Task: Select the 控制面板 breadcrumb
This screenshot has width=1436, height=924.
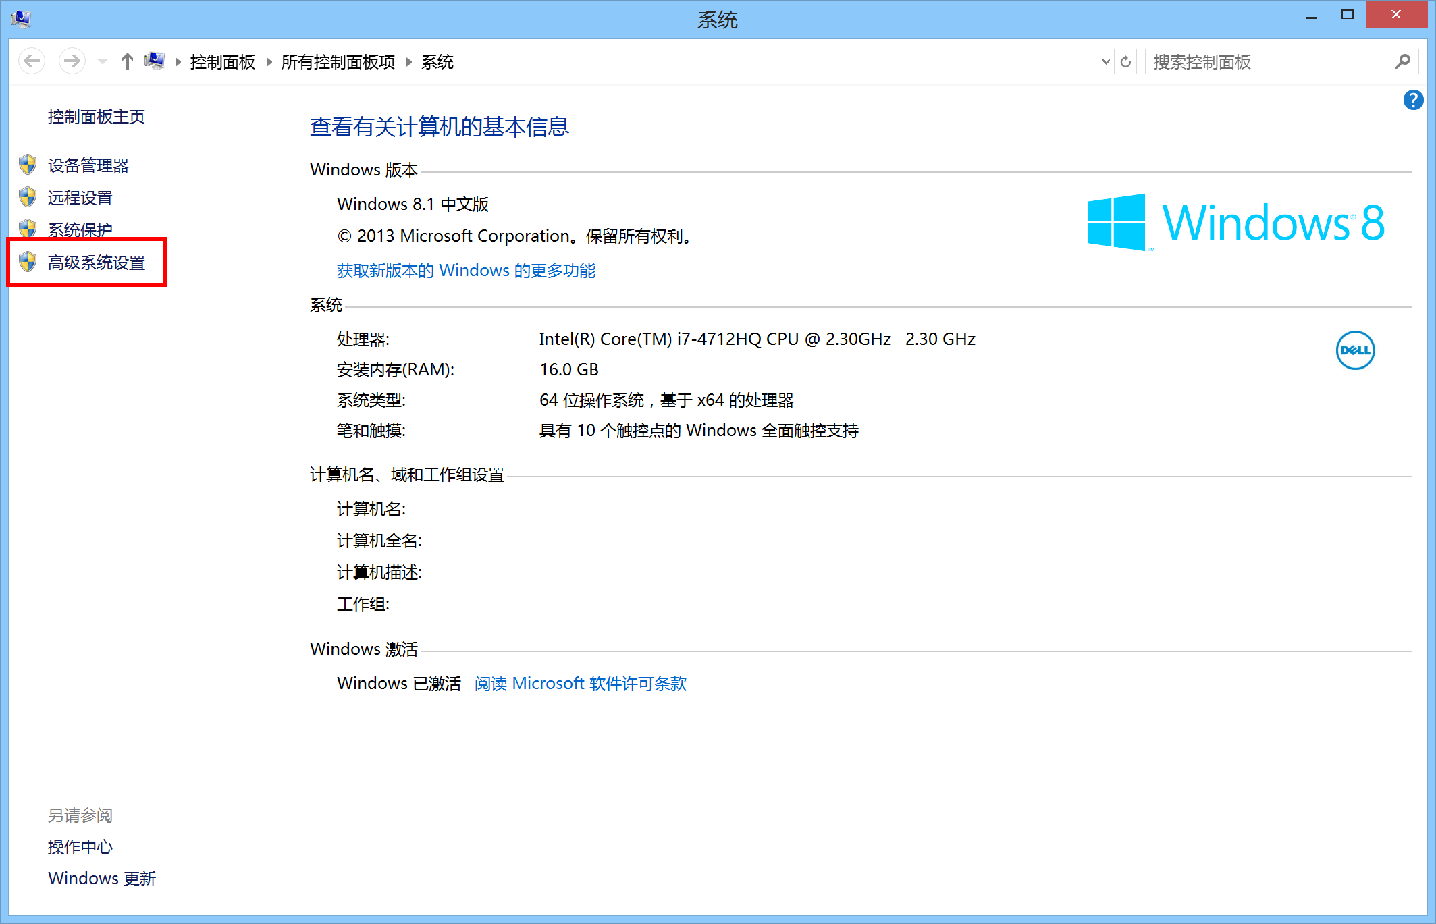Action: pos(223,62)
